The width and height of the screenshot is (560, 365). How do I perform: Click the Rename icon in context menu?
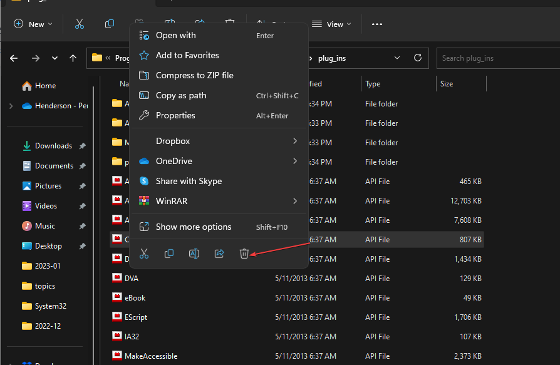click(194, 254)
